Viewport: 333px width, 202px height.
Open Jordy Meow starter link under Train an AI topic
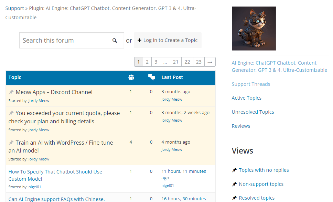(39, 159)
